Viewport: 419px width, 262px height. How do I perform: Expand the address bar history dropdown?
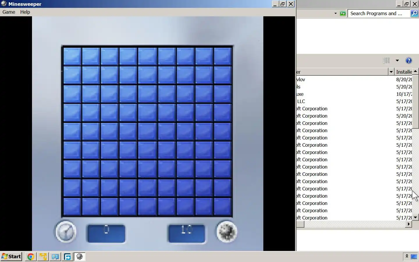335,13
